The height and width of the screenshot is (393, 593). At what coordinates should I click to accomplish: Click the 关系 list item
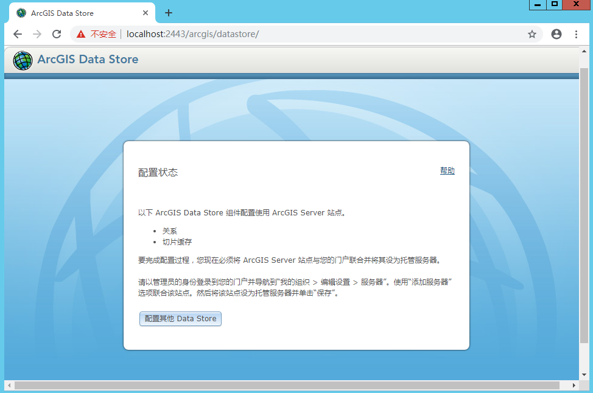coord(170,231)
